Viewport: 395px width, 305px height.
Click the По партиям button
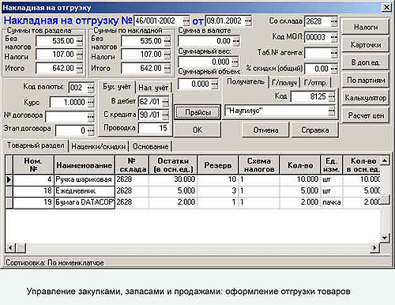366,80
